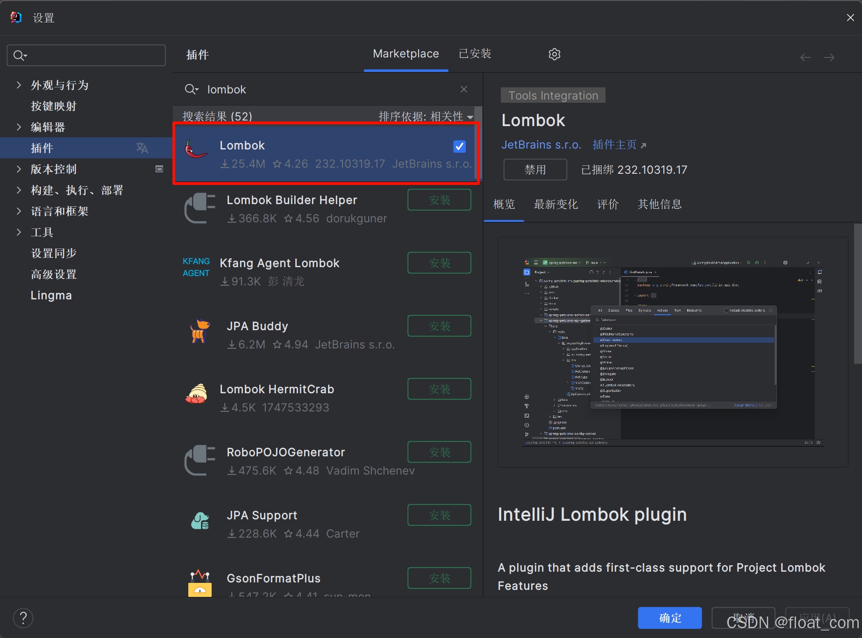Switch to the Marketplace tab

(x=406, y=54)
